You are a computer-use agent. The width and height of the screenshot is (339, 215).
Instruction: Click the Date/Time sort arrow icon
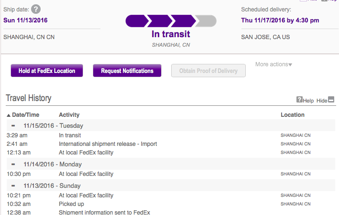pyautogui.click(x=9, y=115)
